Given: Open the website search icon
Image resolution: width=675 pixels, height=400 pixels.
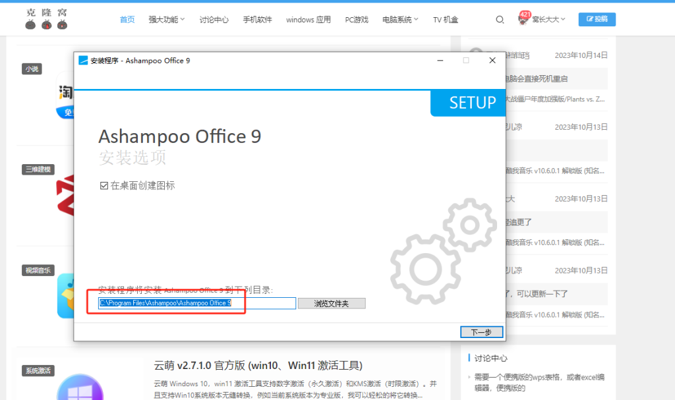Looking at the screenshot, I should coord(500,19).
